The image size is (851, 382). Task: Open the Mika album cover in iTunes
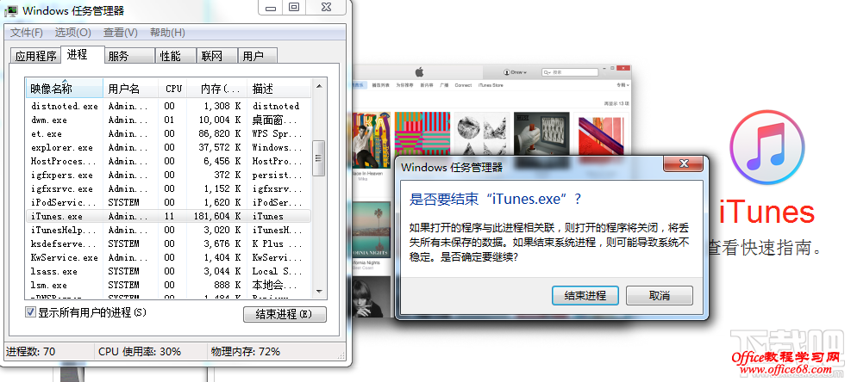(x=372, y=139)
